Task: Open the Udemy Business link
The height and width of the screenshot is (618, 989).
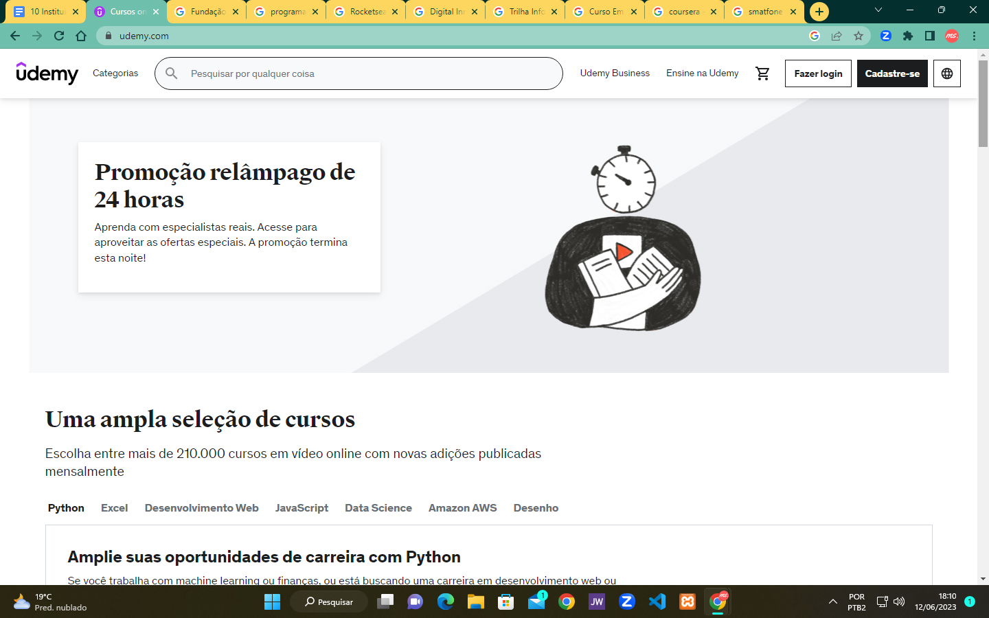Action: [615, 73]
